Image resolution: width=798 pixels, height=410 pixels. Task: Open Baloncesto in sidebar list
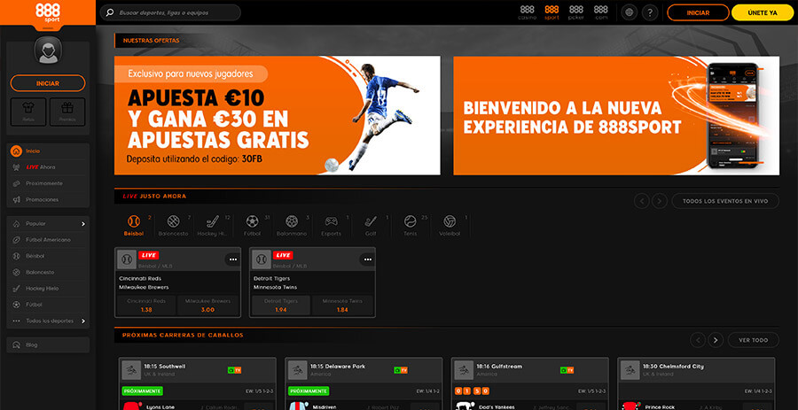(48, 273)
